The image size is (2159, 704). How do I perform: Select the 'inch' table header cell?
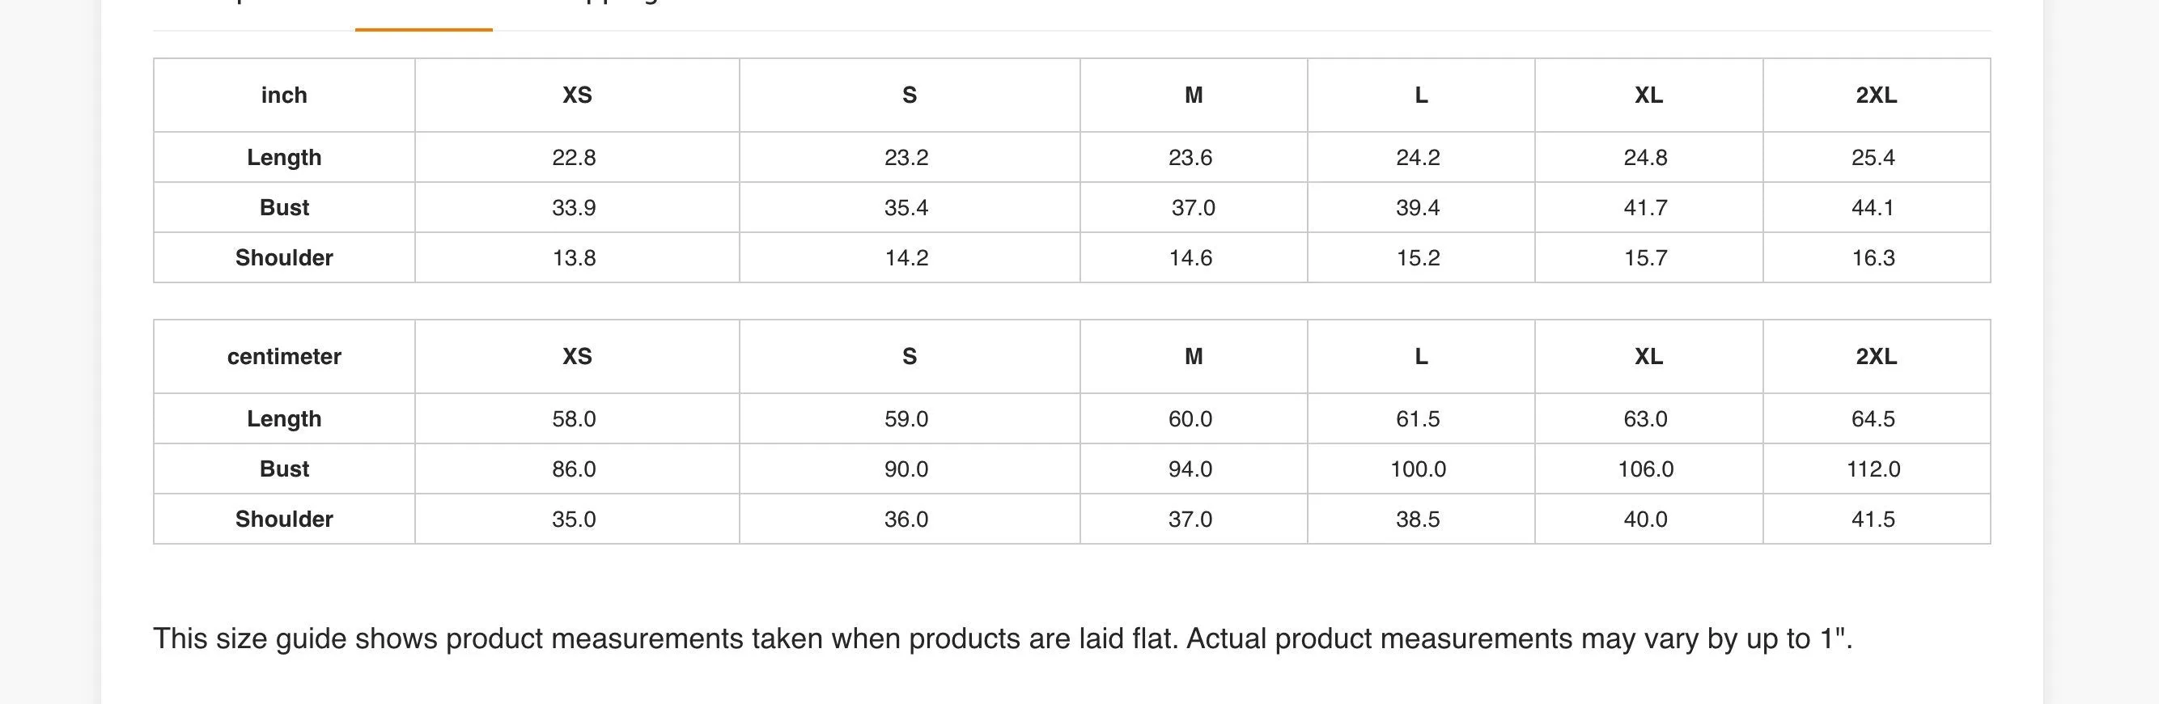point(284,95)
